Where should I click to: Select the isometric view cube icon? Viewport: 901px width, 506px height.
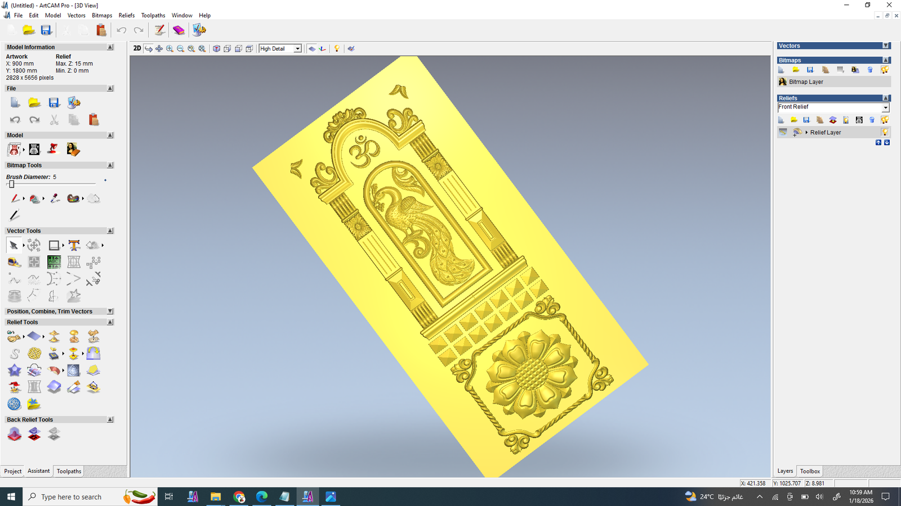(x=216, y=49)
